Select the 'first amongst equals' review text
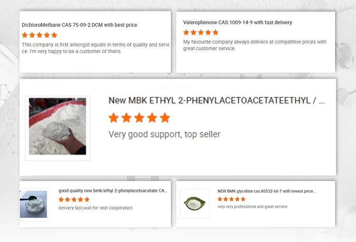 (x=95, y=48)
